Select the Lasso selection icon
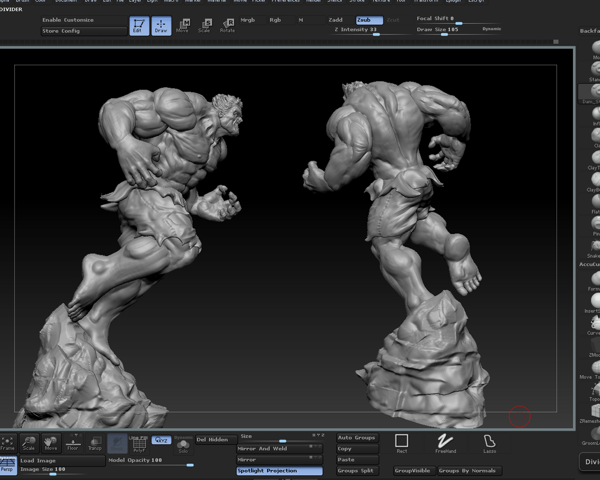 (489, 443)
